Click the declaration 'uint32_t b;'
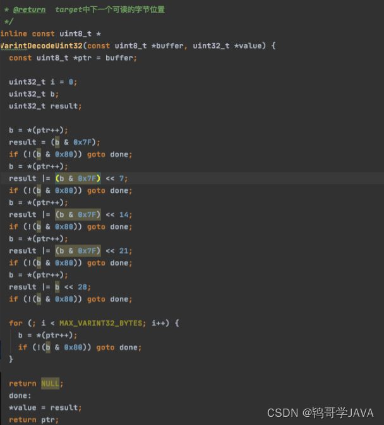 click(33, 94)
